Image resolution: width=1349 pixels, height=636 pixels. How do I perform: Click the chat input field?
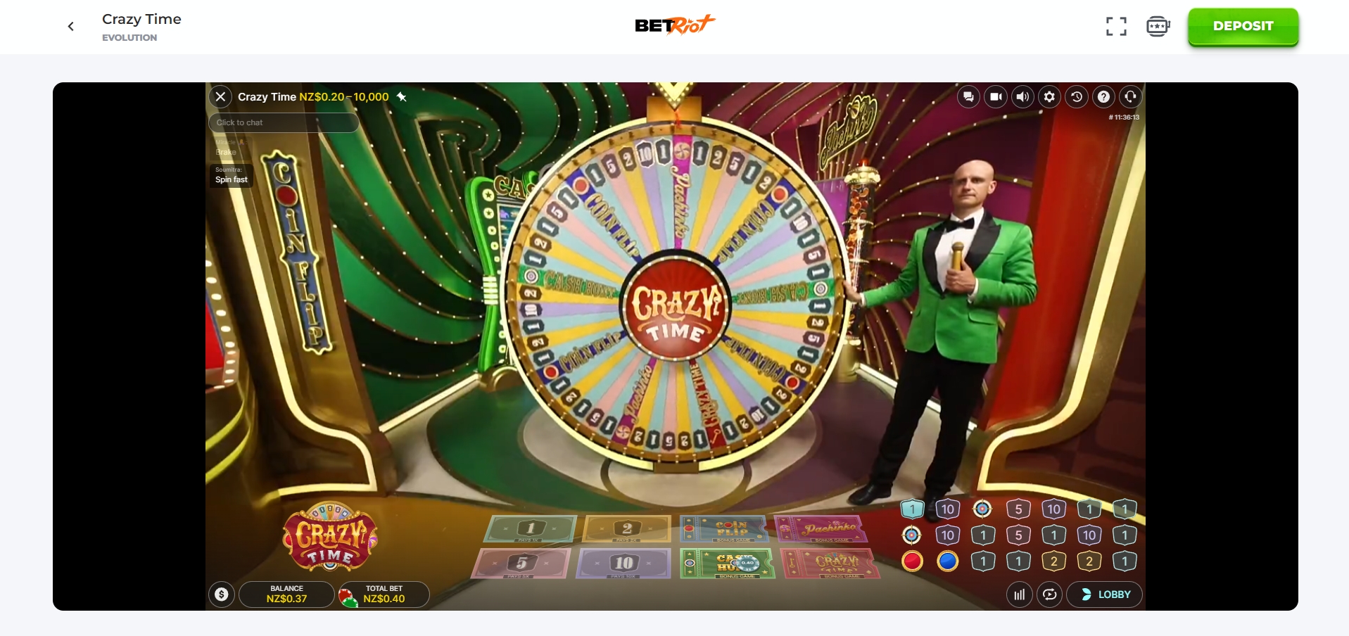tap(284, 122)
